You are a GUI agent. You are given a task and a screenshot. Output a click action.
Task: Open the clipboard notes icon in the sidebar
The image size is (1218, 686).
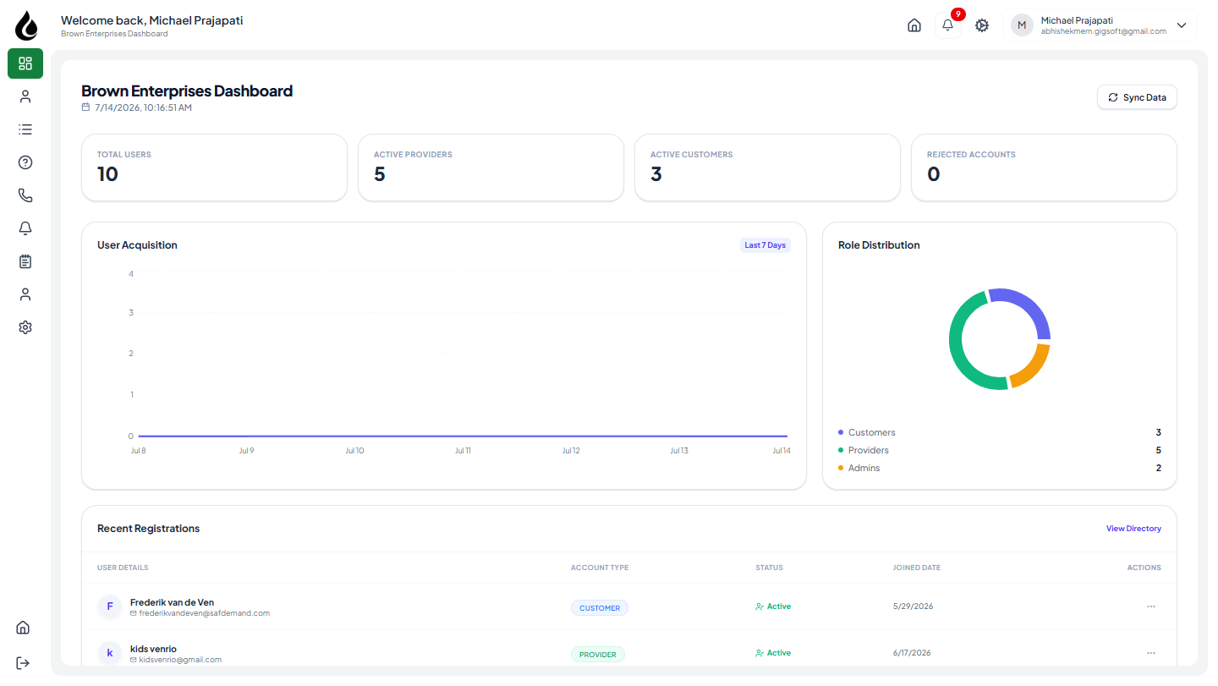click(25, 261)
